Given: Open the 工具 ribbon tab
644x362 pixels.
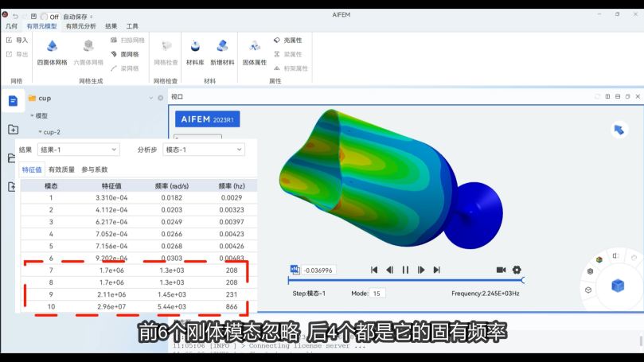Looking at the screenshot, I should click(x=132, y=26).
